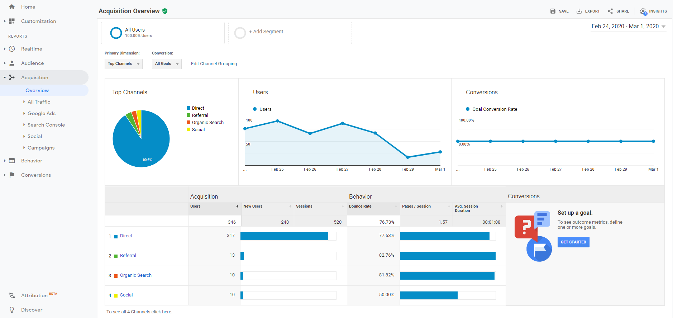Collapse the Acquisition section arrow
The image size is (673, 318).
click(5, 77)
